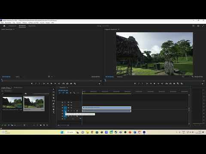Step forward one frame in Program monitor
This screenshot has width=206, height=154.
tap(158, 84)
